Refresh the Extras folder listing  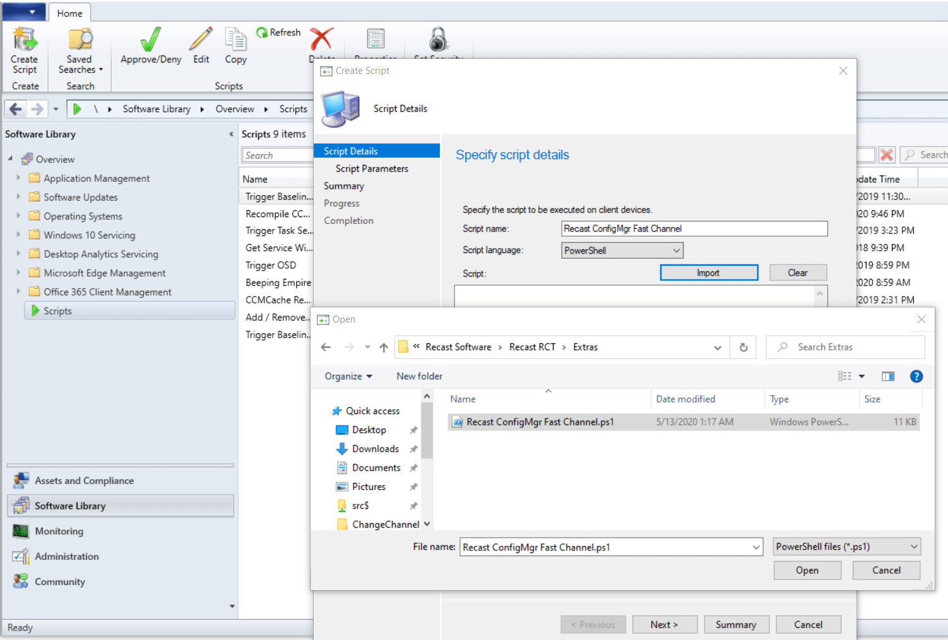coord(744,347)
